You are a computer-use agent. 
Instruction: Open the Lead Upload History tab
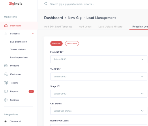click(x=110, y=27)
